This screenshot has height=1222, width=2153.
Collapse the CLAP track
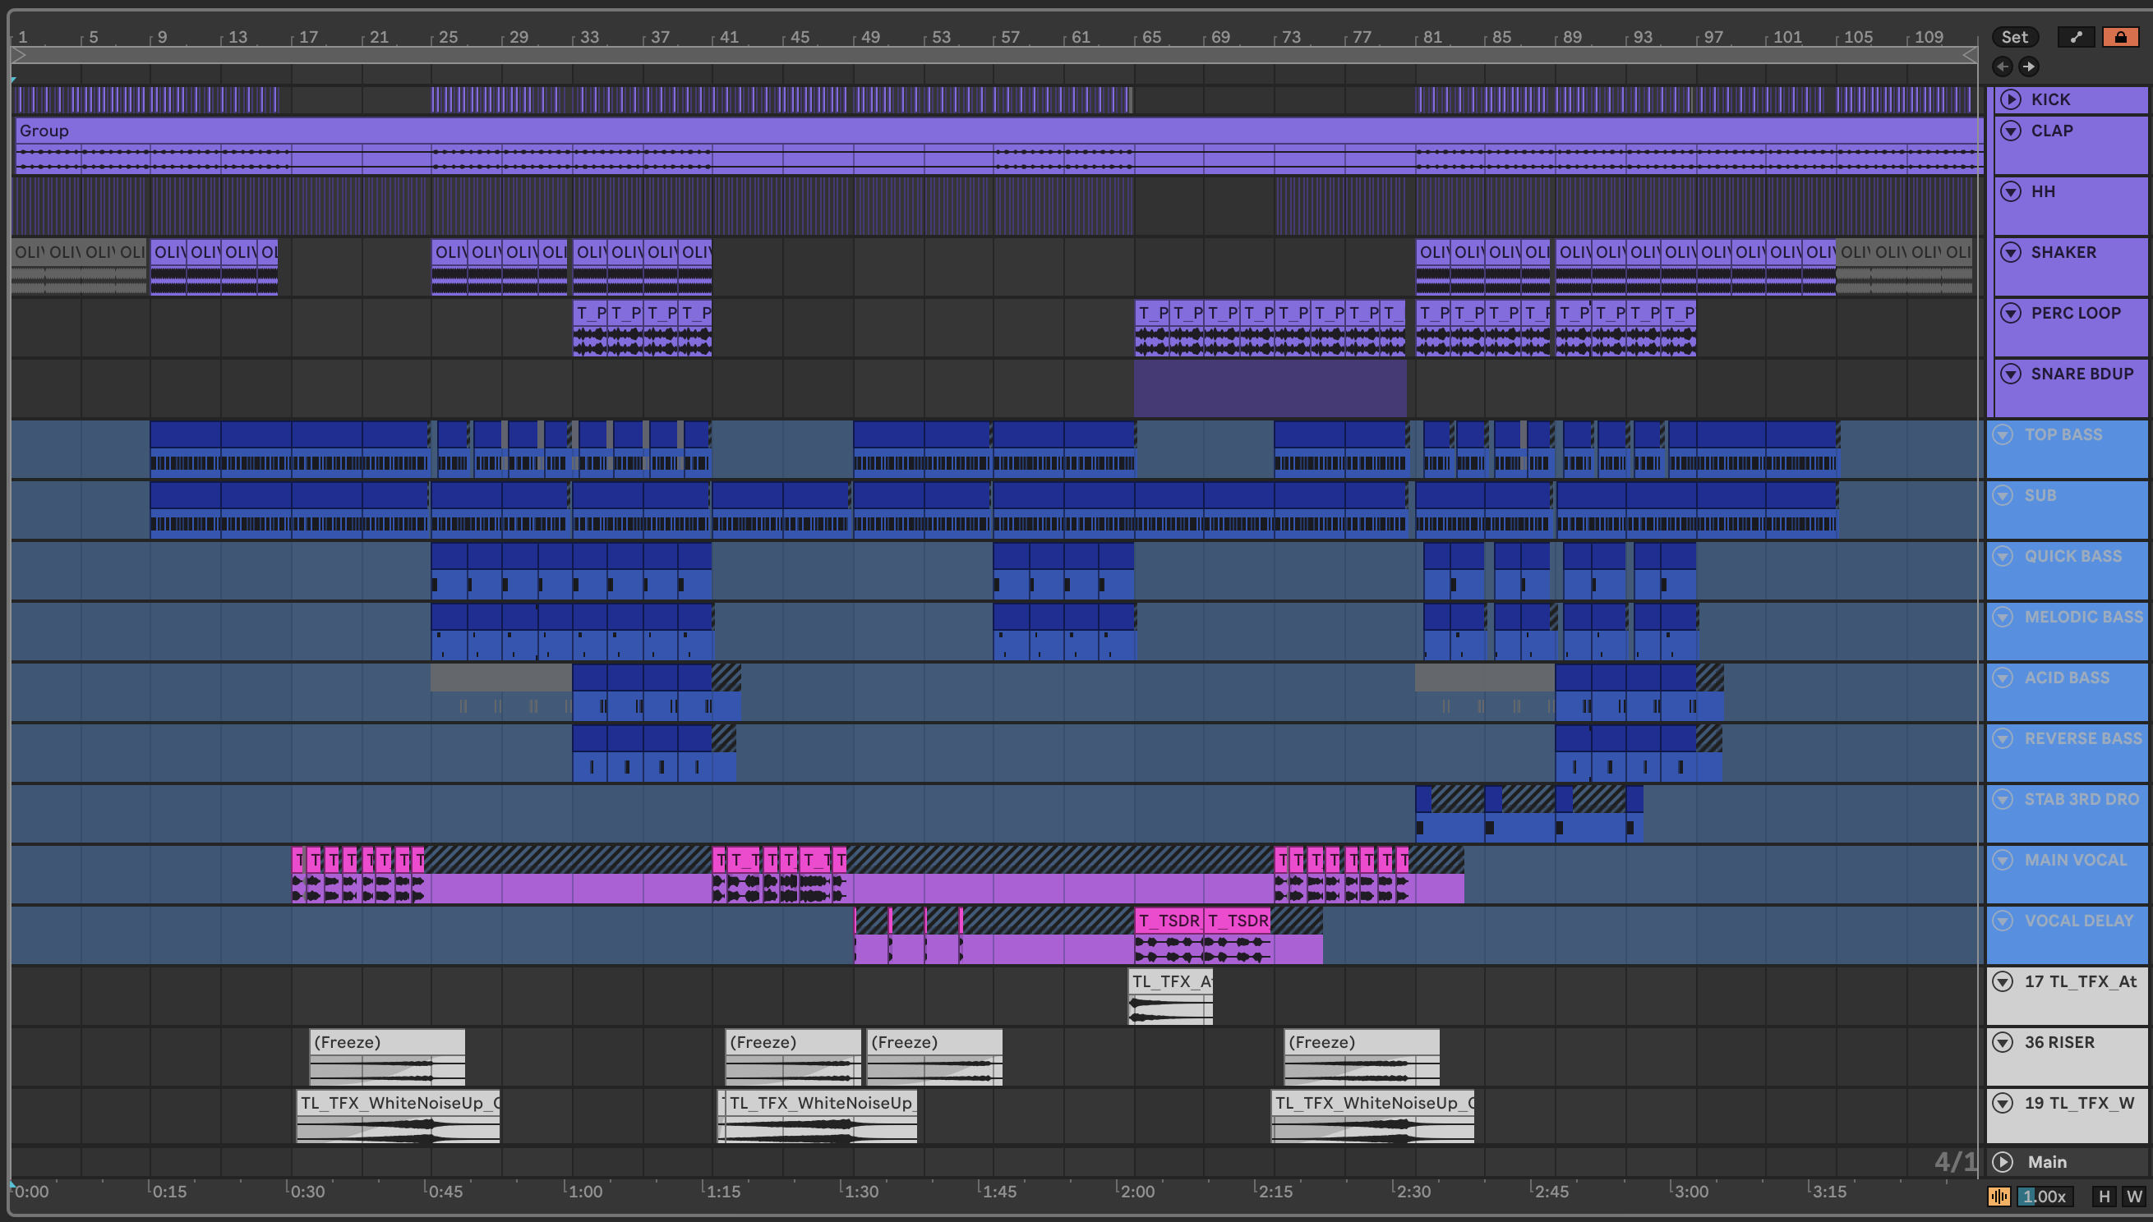2010,130
